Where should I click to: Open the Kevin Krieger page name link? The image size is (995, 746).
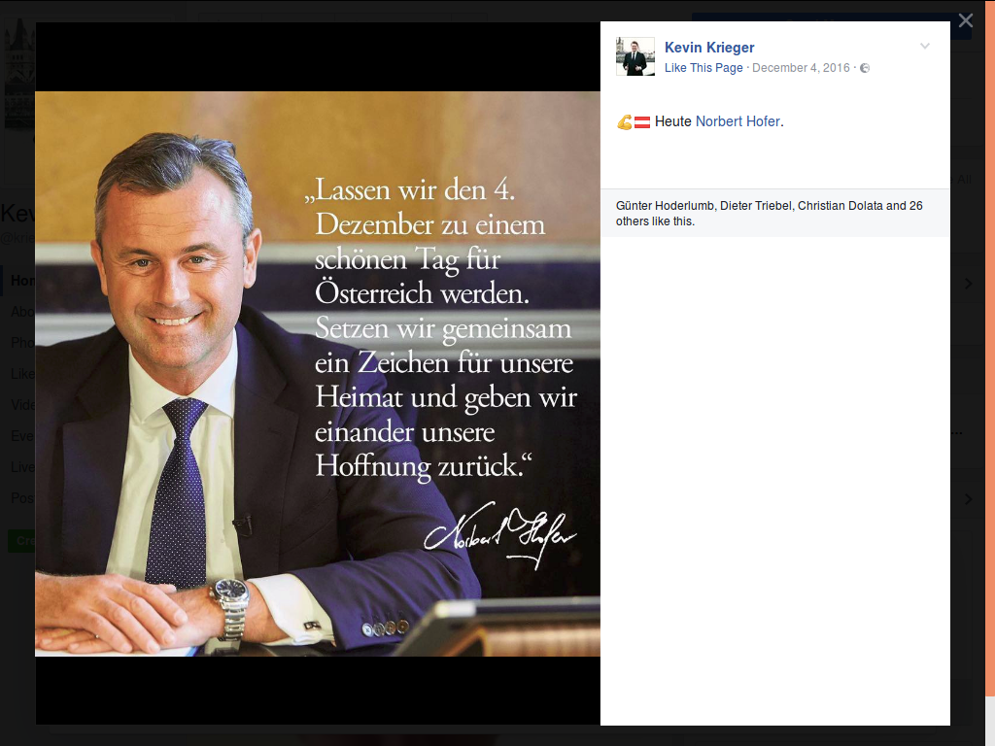coord(708,48)
